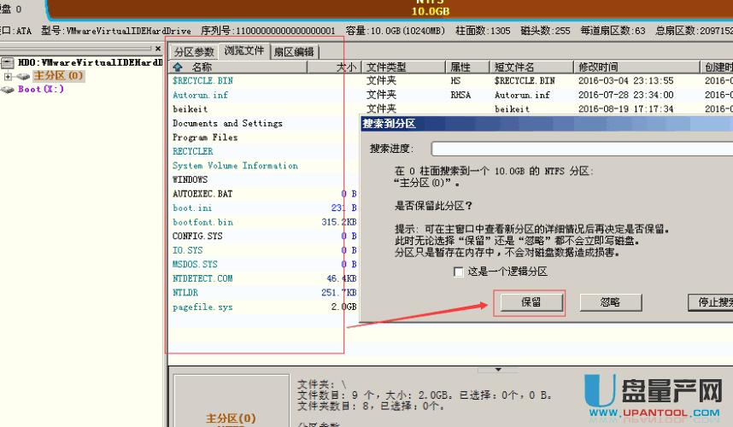
Task: Click the HD0 hard disk icon
Action: 9,62
